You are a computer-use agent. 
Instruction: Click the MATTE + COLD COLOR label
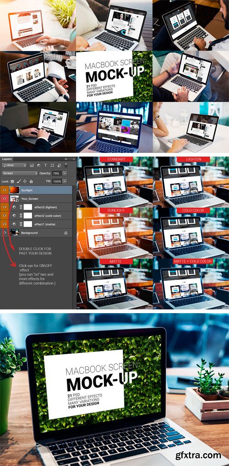pos(193,261)
